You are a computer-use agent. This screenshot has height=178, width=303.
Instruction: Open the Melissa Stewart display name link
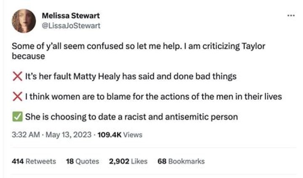[71, 16]
